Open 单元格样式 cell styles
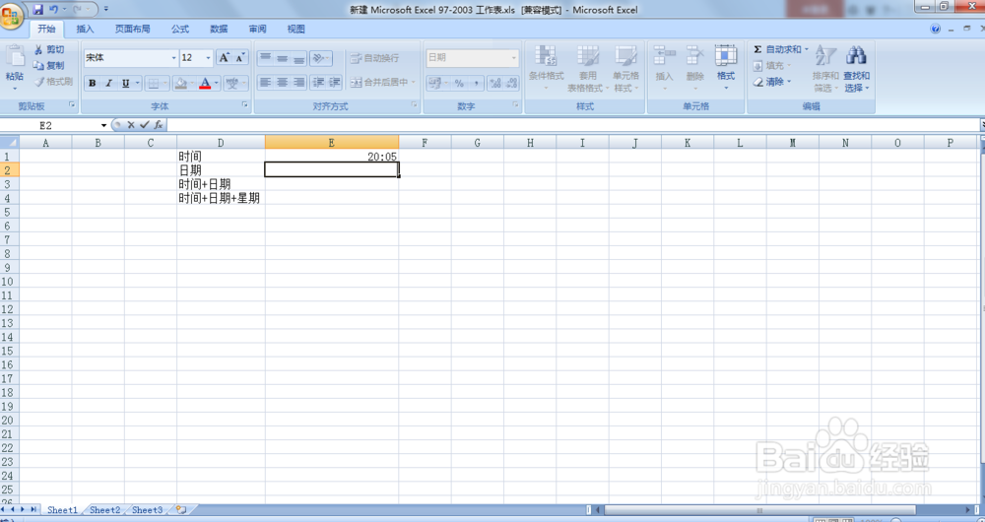Viewport: 985px width, 522px height. (x=625, y=69)
